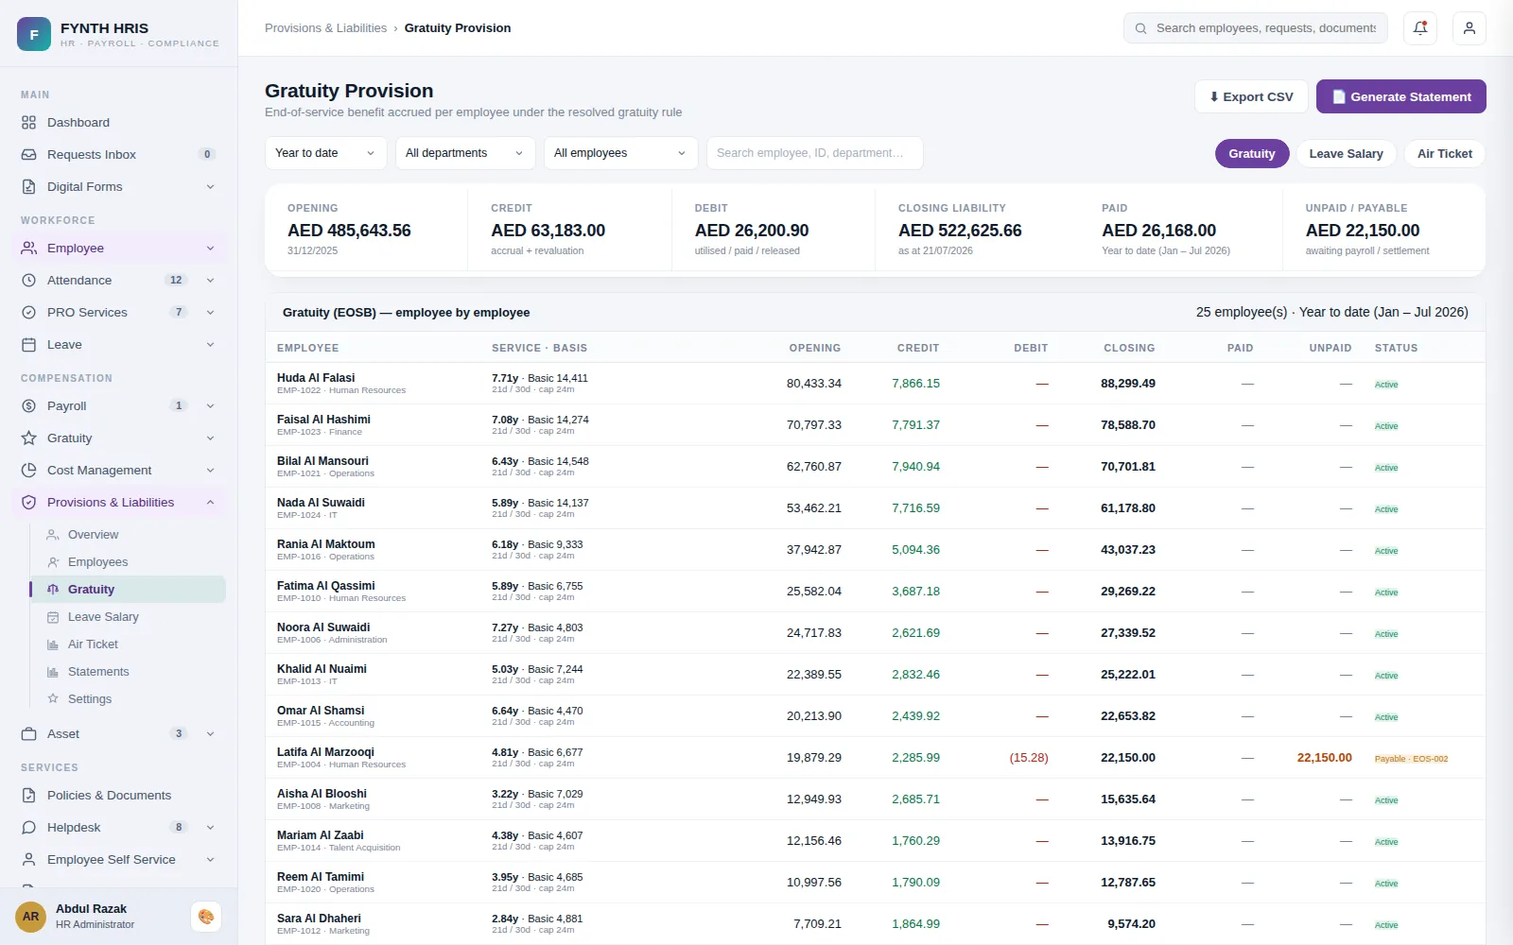Viewport: 1513px width, 945px height.
Task: Collapse the Provisions & Liabilities section chevron
Action: (210, 503)
